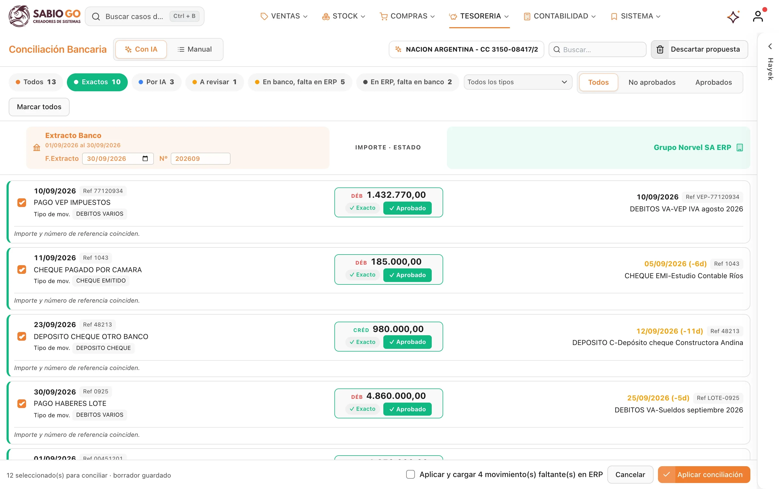Click Aprobado badge on the 185.000,00 row
Image resolution: width=783 pixels, height=489 pixels.
[x=407, y=275]
